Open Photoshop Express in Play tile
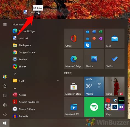Image resolution: width=130 pixels, height=127 pixels. (115, 107)
